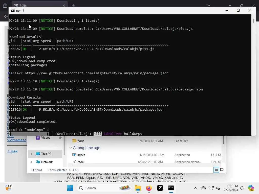Expand This PC in navigation pane
Viewport: 259px width, 194px height.
31,154
